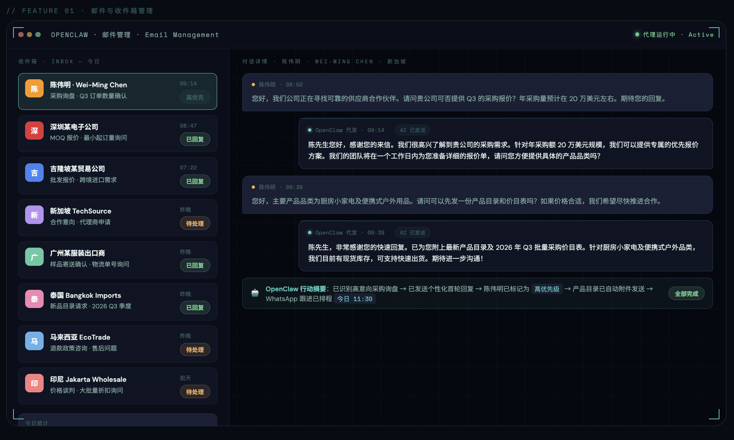Viewport: 734px width, 440px height.
Task: Click the 高优先级 tag in summary
Action: [x=547, y=289]
